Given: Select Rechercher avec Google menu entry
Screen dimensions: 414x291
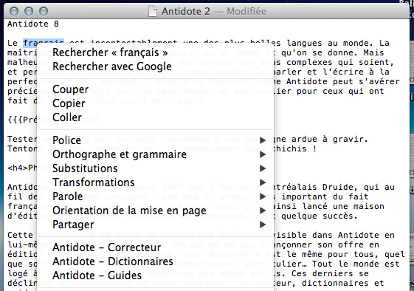Looking at the screenshot, I should pos(155,66).
